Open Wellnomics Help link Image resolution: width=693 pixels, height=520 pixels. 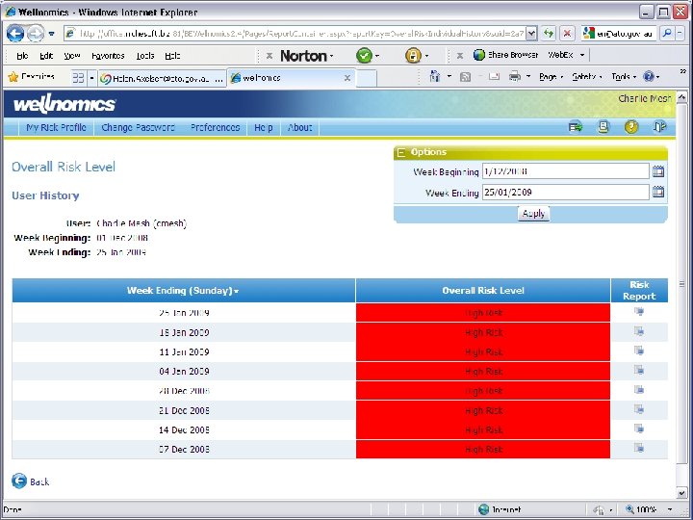pyautogui.click(x=264, y=127)
